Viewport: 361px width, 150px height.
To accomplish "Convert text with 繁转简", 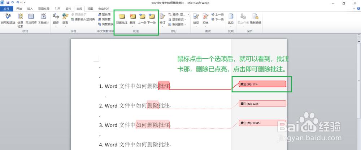I will [104, 14].
